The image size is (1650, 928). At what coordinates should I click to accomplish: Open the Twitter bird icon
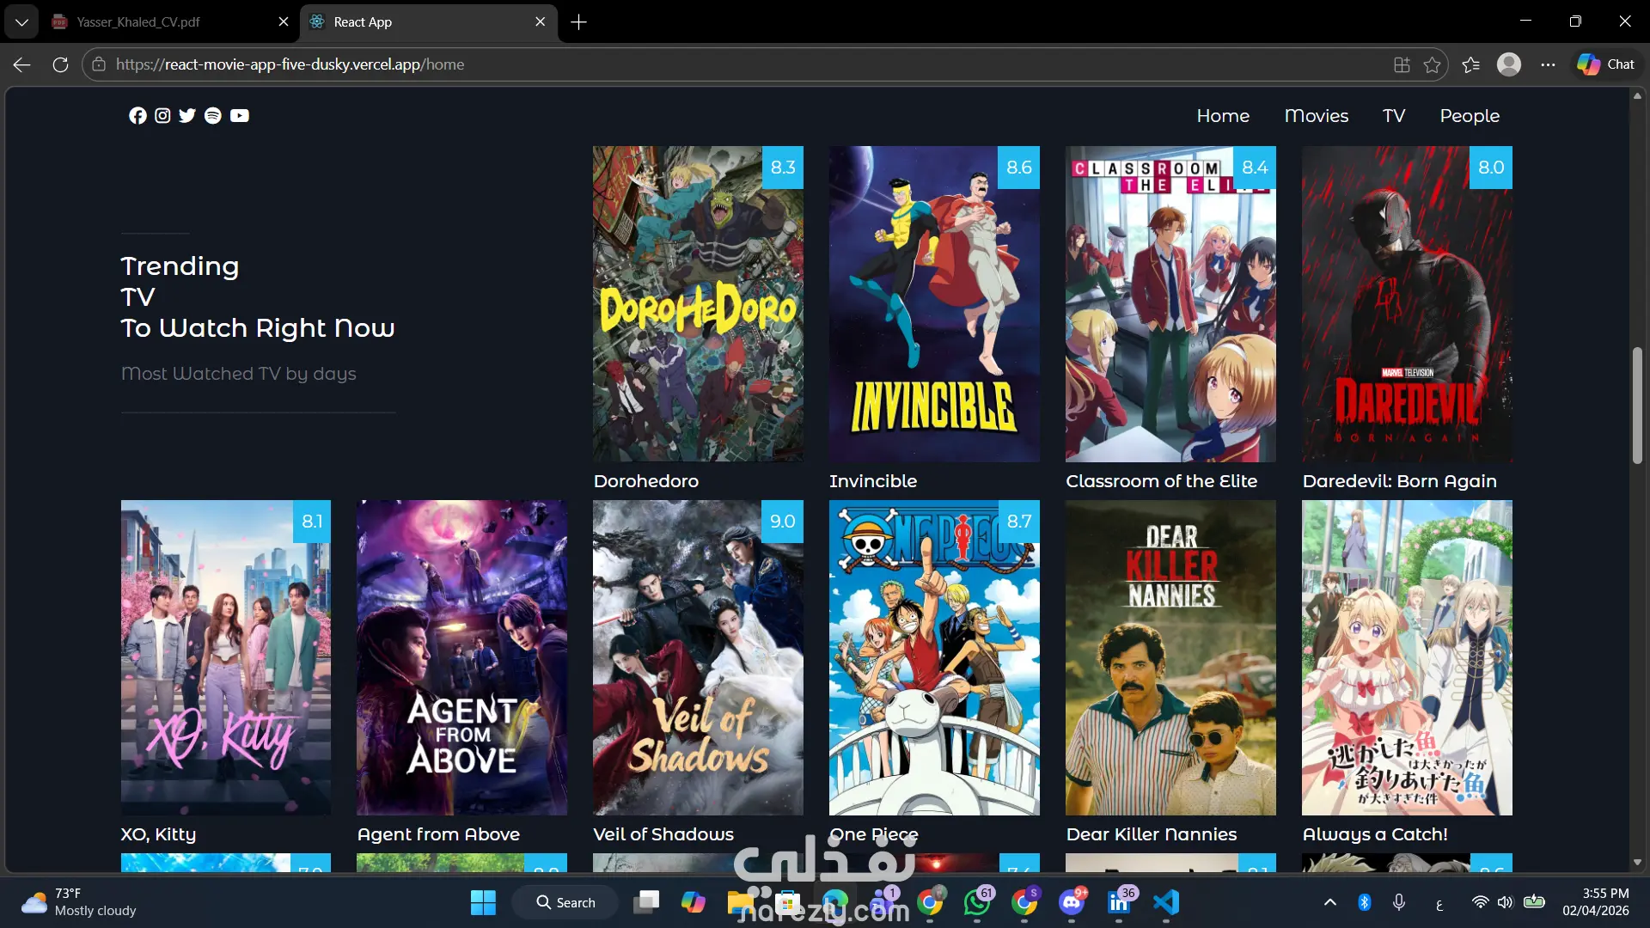coord(187,115)
